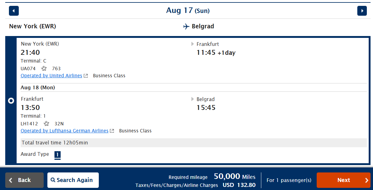This screenshot has width=373, height=190.
Task: Click the triangle arrow beside Frankfurt destination
Action: point(193,44)
